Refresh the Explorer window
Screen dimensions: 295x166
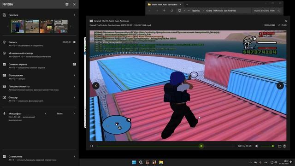(x=172, y=11)
